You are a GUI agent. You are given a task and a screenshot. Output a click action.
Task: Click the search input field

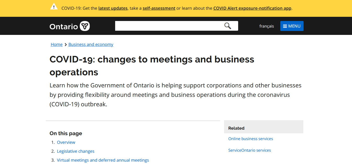[x=169, y=26]
